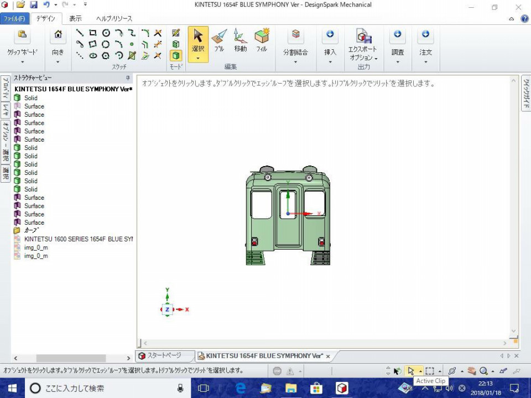This screenshot has width=531, height=398.
Task: Open the スタートページ document tab
Action: [x=165, y=355]
